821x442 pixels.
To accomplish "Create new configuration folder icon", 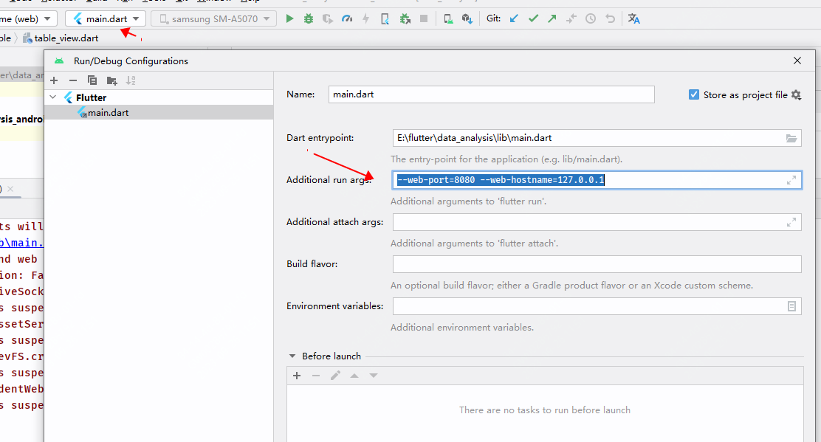I will tap(111, 80).
